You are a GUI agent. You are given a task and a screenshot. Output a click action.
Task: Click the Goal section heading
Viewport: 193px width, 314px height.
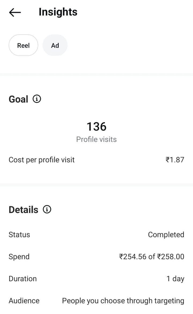click(18, 99)
